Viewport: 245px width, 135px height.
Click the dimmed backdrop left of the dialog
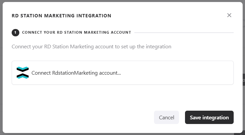tap(1, 67)
